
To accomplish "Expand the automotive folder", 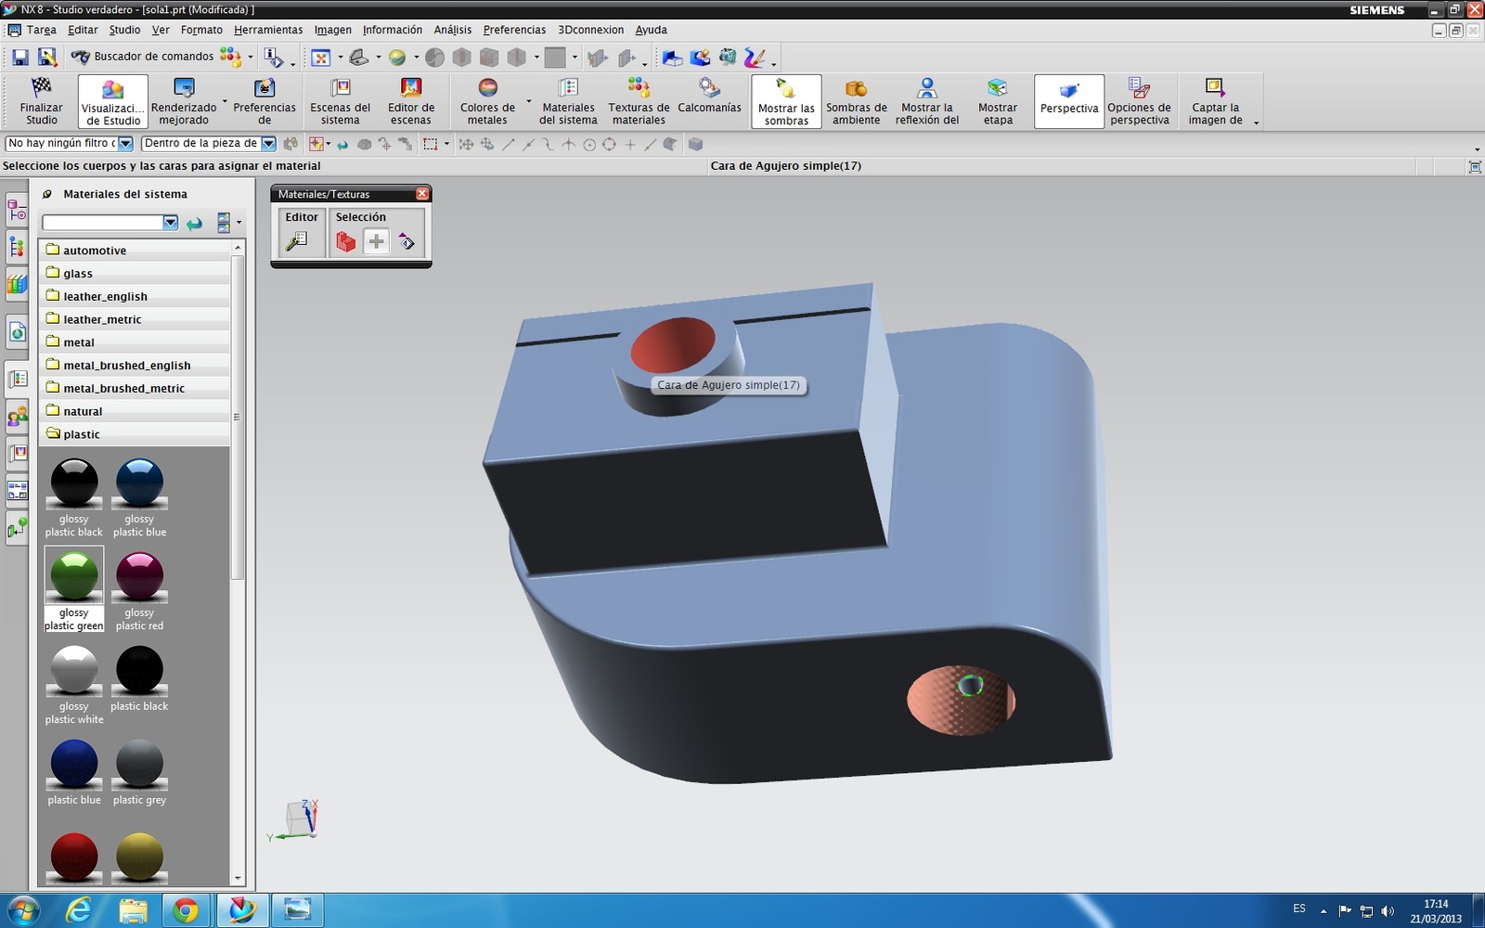I will click(x=135, y=250).
